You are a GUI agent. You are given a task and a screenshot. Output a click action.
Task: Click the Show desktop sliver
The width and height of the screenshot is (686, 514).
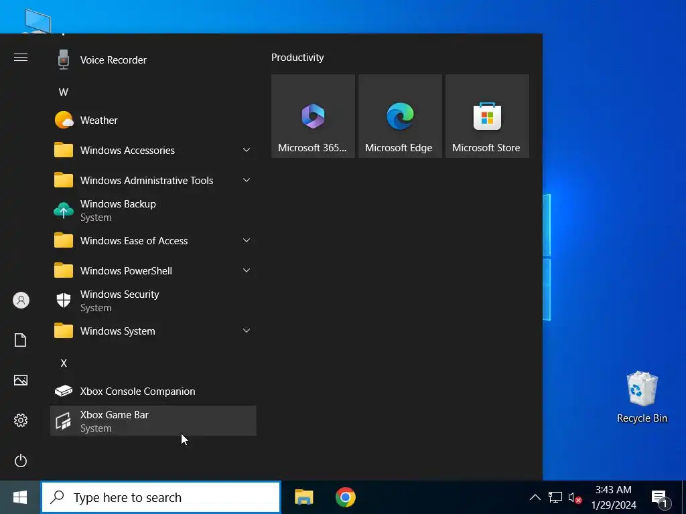coord(683,497)
